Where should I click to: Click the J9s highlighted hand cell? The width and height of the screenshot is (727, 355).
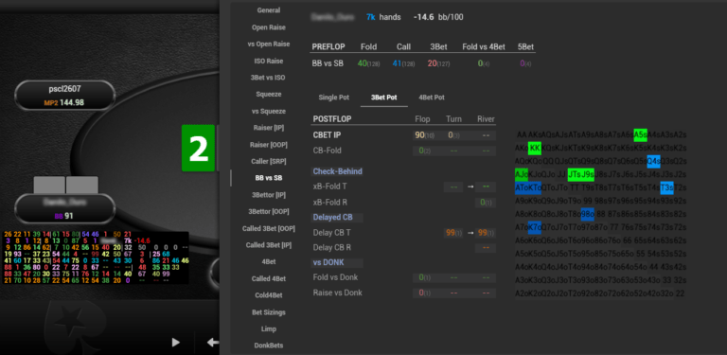[588, 175]
